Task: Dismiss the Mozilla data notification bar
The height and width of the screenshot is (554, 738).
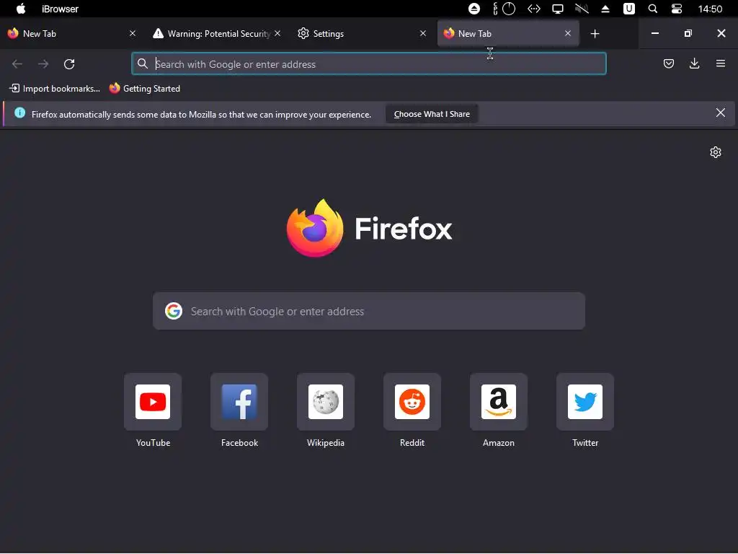Action: (720, 113)
